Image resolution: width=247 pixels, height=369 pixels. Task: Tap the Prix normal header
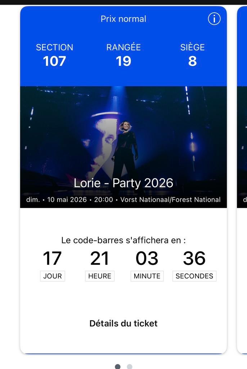tap(123, 19)
